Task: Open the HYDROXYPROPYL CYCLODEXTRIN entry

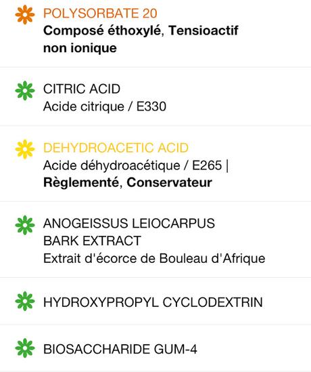Action: 153,302
